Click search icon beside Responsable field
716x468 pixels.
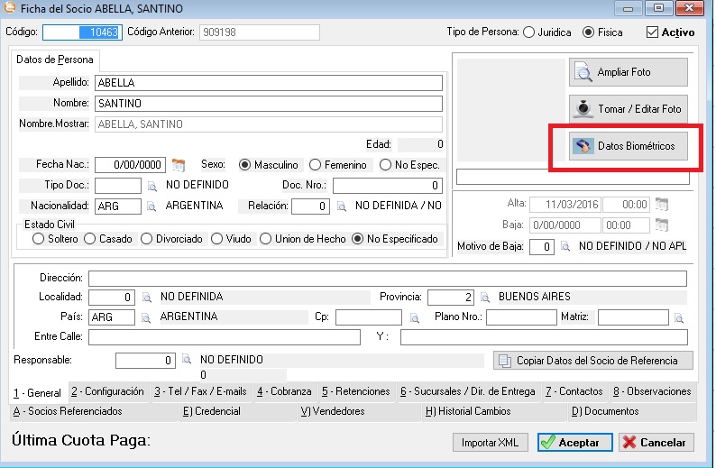click(x=187, y=360)
